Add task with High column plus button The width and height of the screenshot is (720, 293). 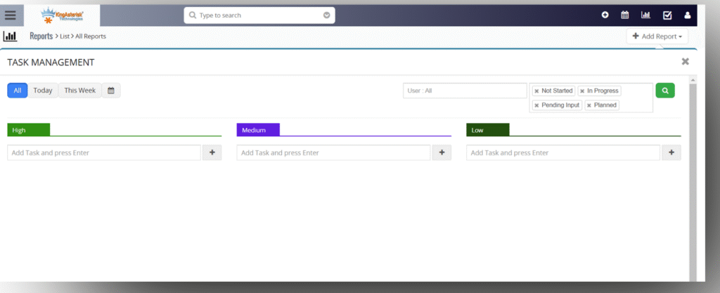212,152
